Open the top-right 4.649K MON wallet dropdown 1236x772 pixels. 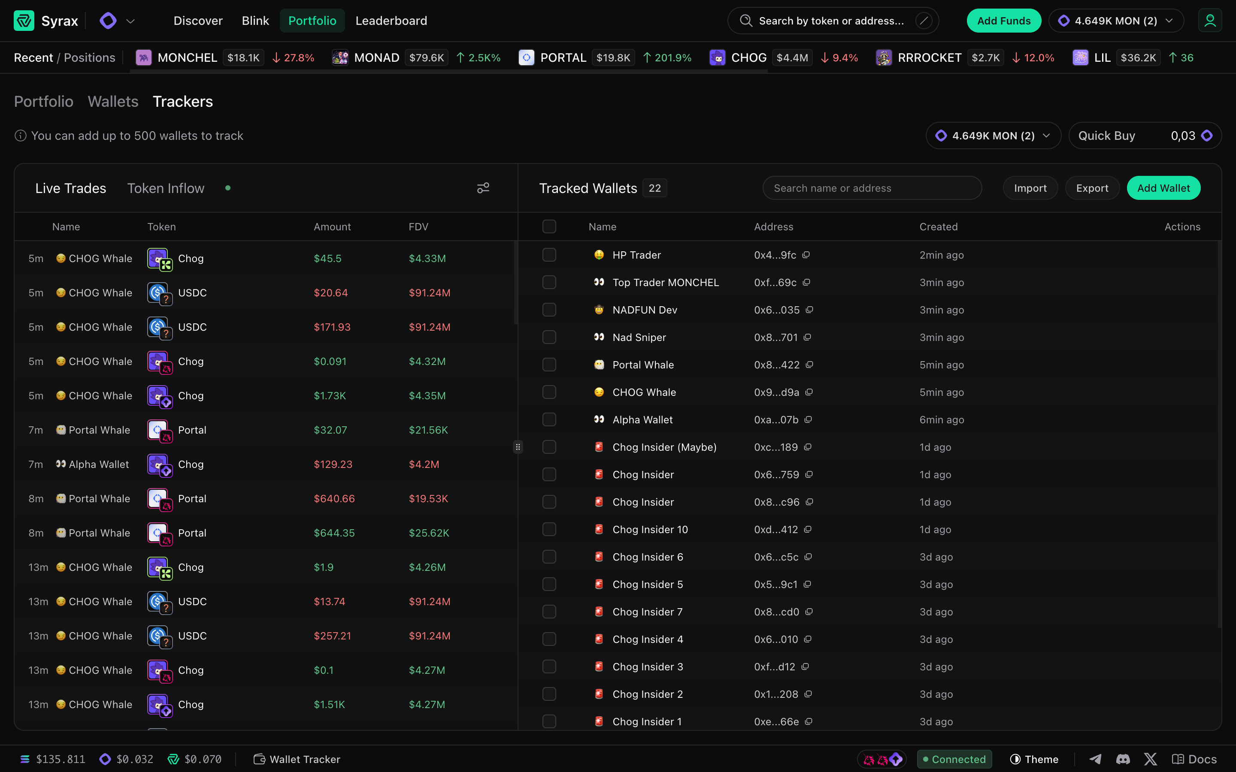pos(1116,21)
